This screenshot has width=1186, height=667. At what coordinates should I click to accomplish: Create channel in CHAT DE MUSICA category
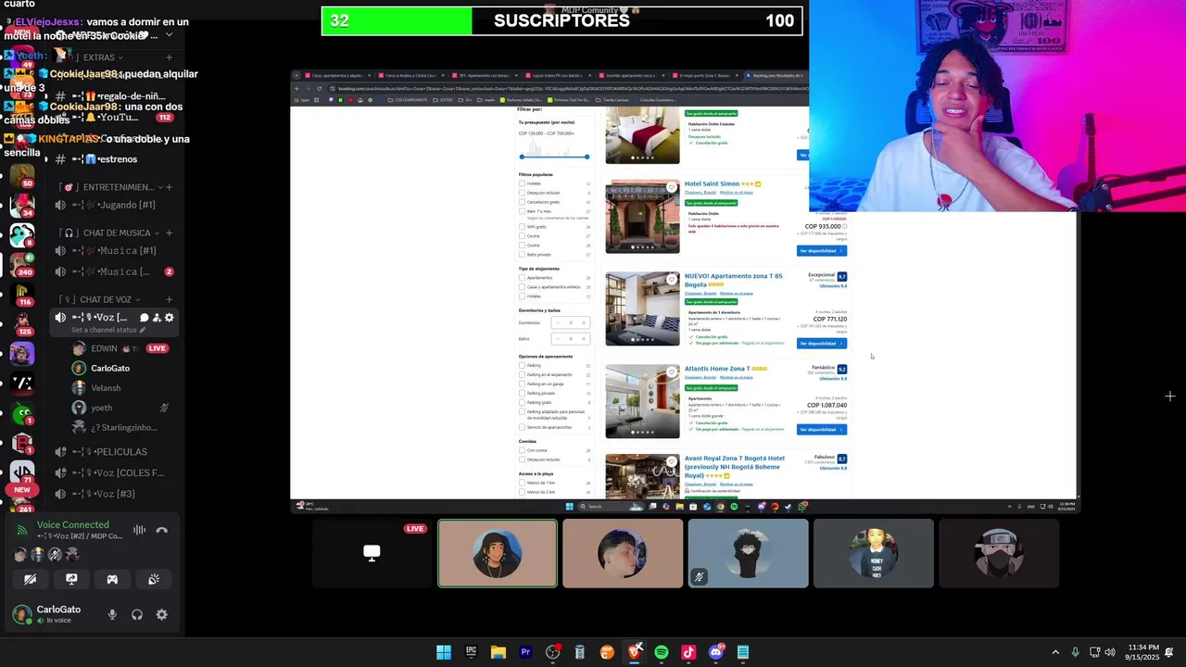169,233
